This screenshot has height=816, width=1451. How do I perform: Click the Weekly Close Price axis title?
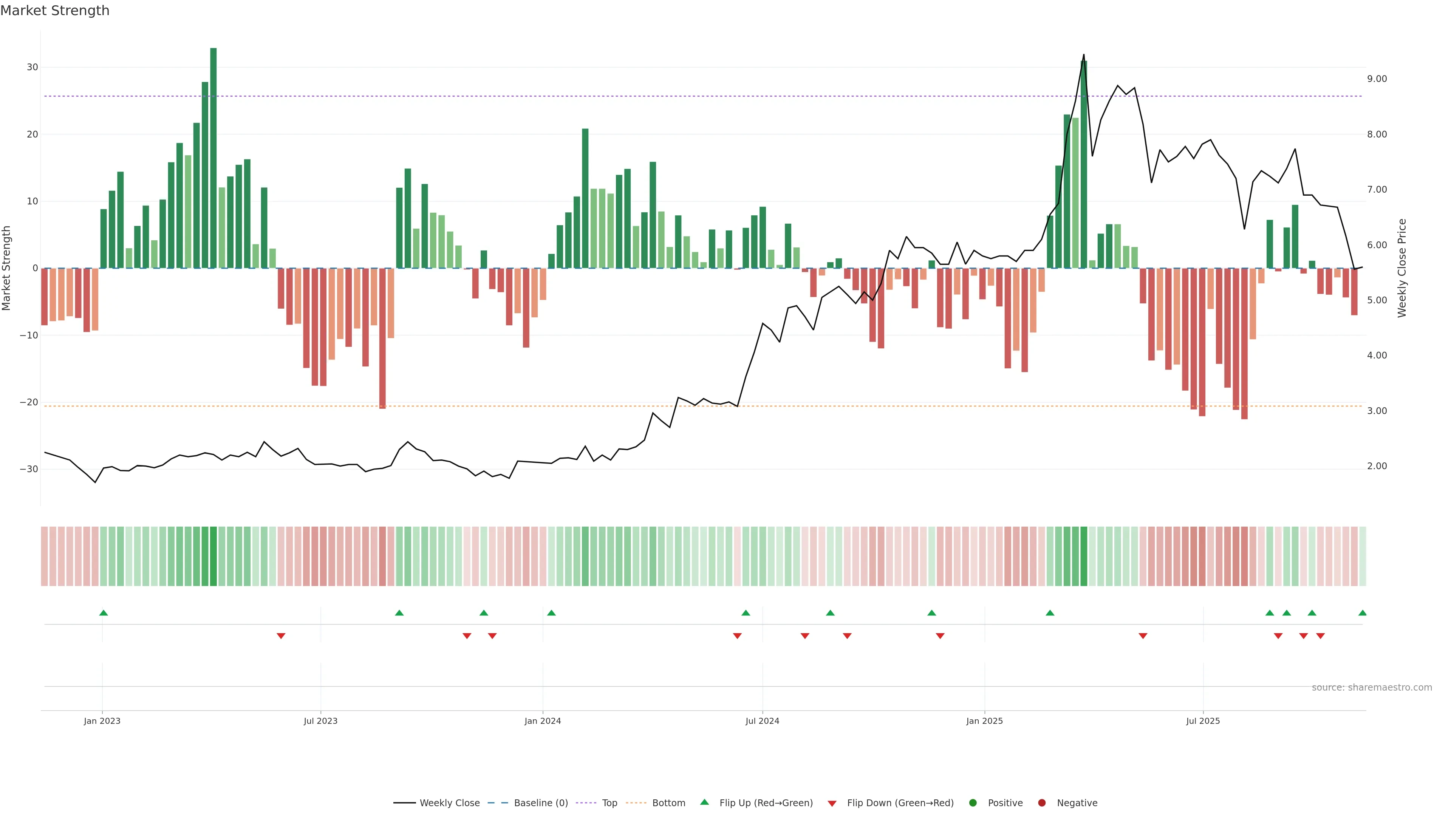click(x=1402, y=268)
